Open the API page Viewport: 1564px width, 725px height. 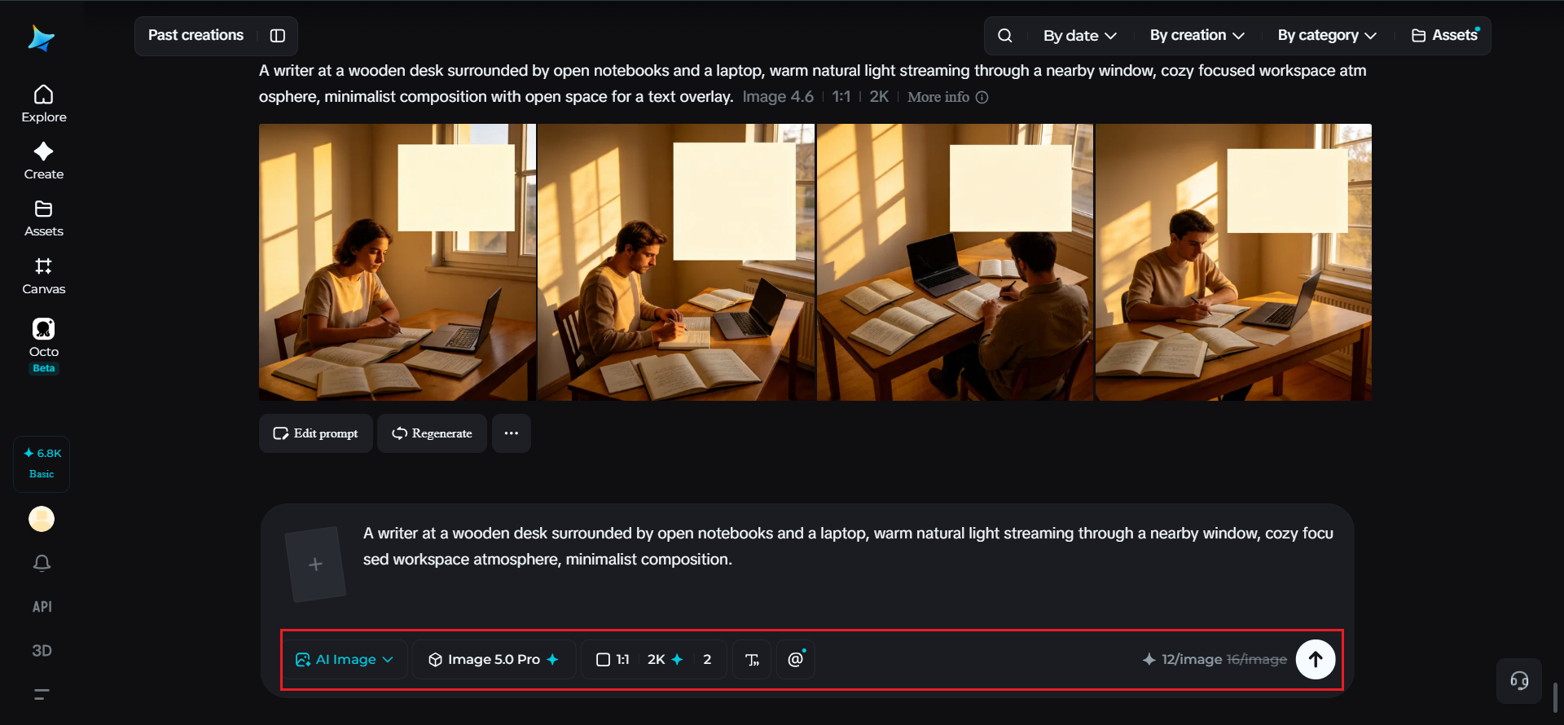point(42,607)
